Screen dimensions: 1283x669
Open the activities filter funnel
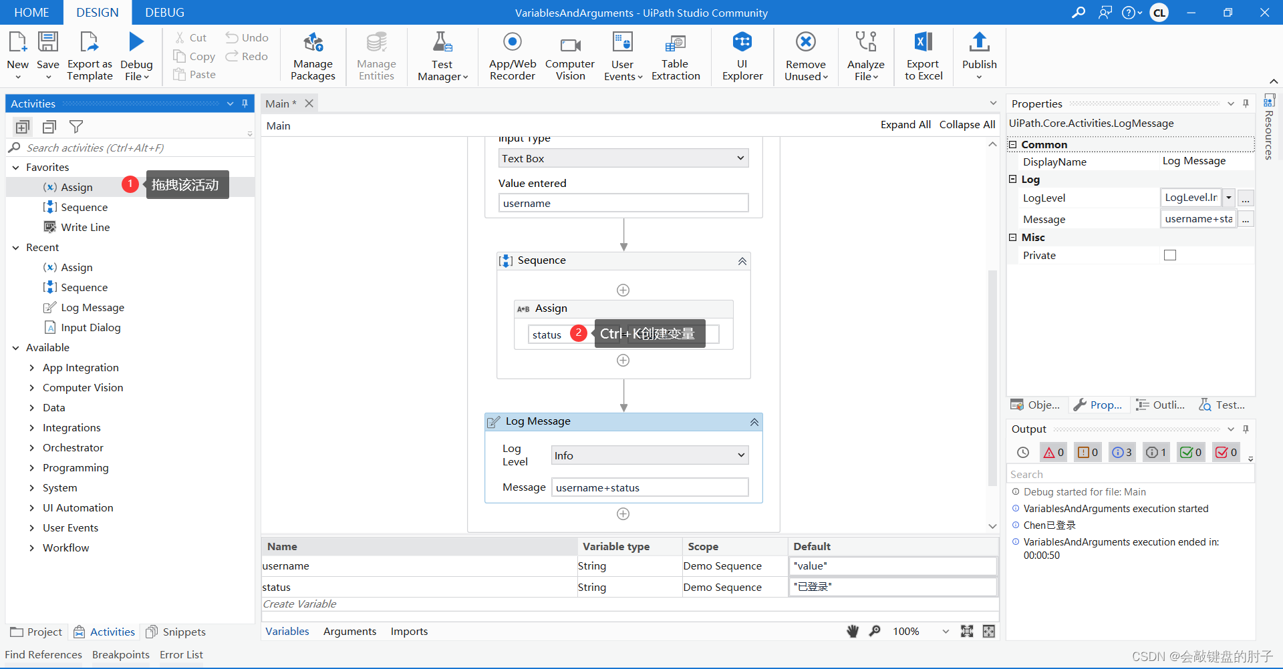76,127
